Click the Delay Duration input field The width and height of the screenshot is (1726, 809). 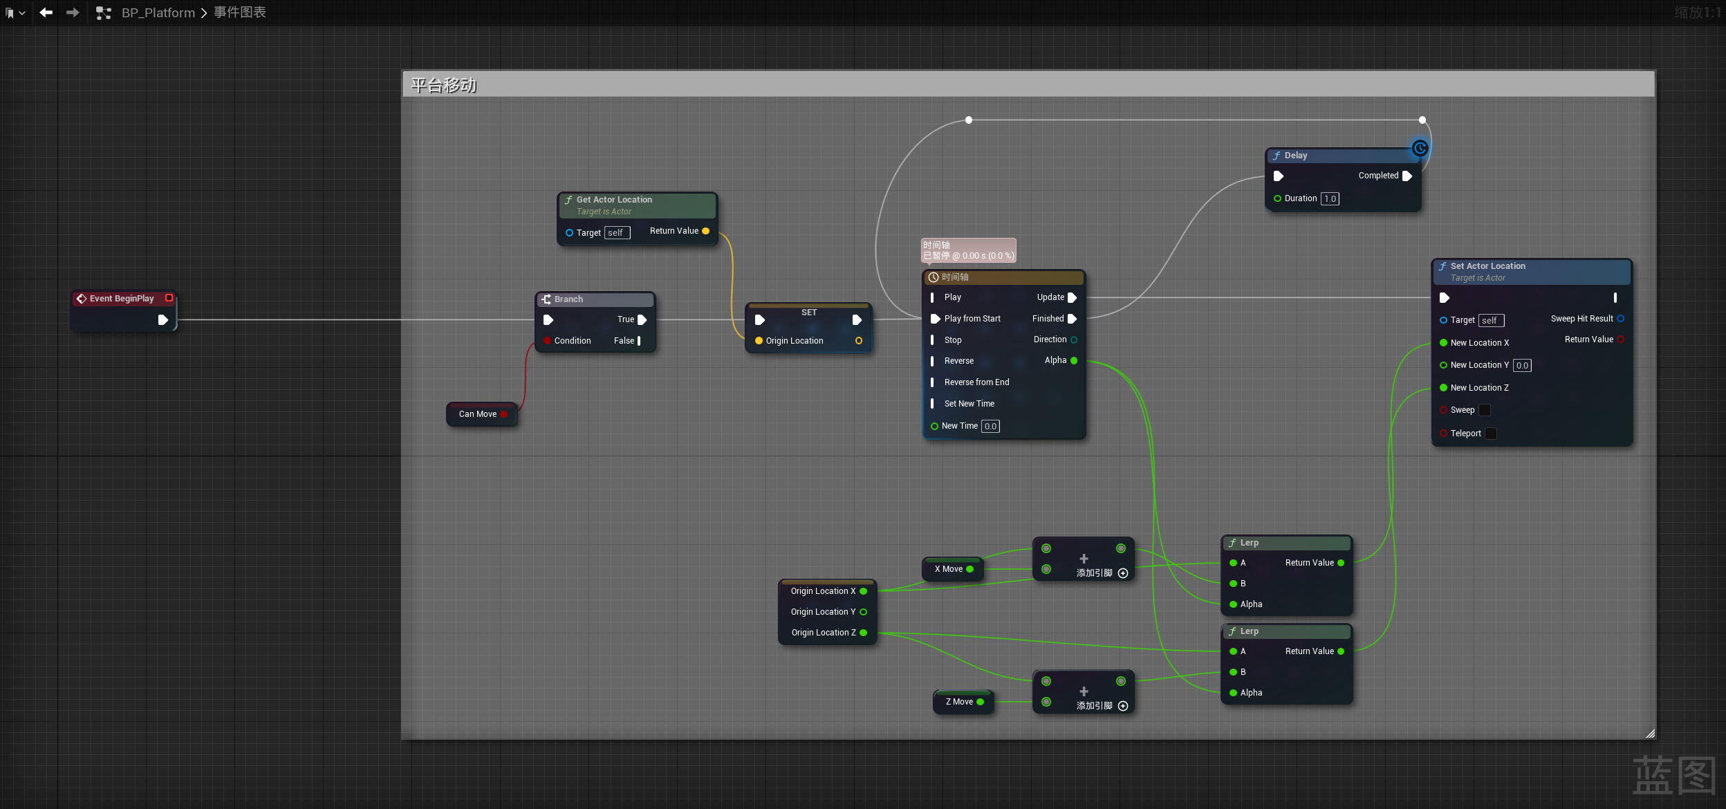tap(1330, 198)
